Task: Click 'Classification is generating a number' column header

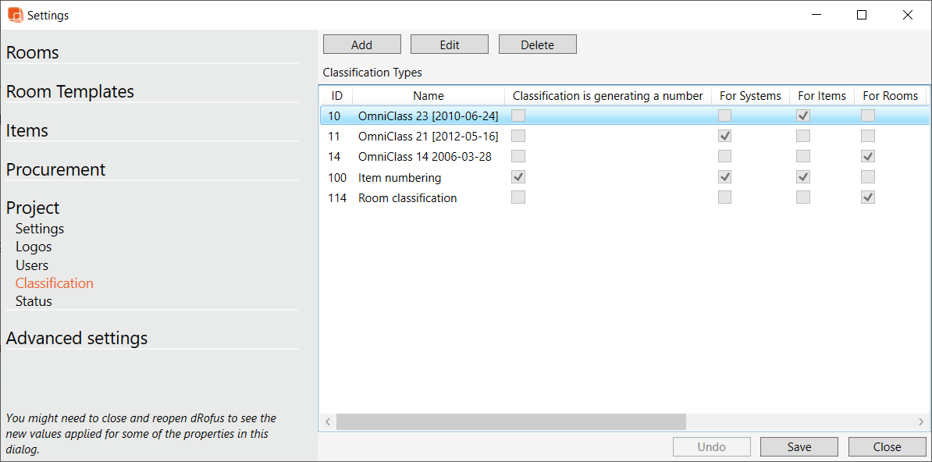Action: [608, 96]
